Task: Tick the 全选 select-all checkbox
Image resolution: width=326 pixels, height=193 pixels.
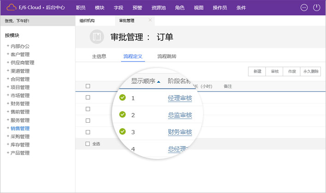Action: pyautogui.click(x=88, y=144)
